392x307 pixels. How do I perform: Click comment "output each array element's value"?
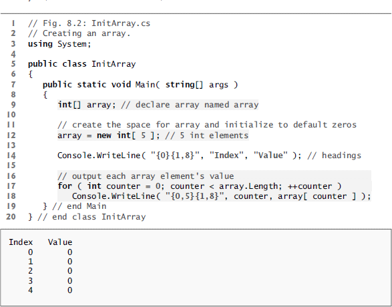tap(146, 176)
